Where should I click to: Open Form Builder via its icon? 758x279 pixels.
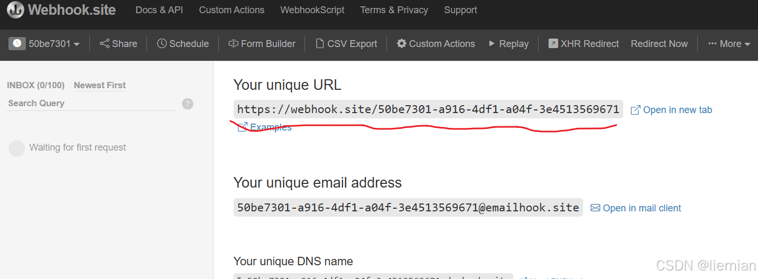(233, 44)
